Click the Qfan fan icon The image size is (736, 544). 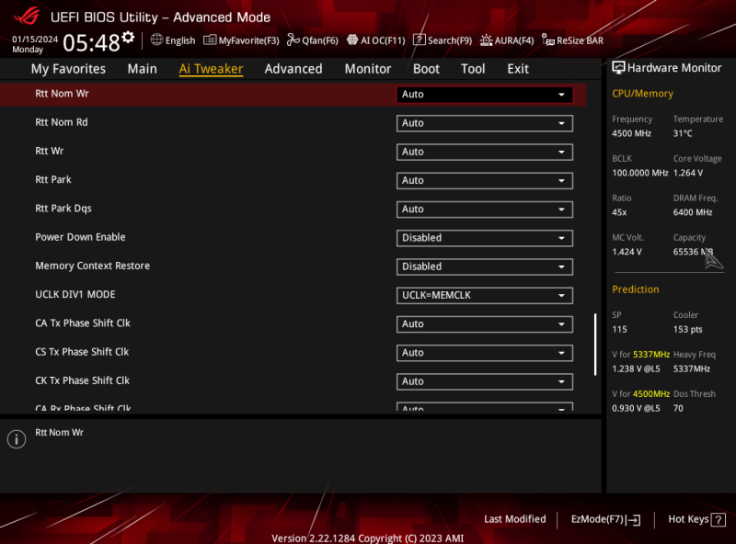point(293,40)
